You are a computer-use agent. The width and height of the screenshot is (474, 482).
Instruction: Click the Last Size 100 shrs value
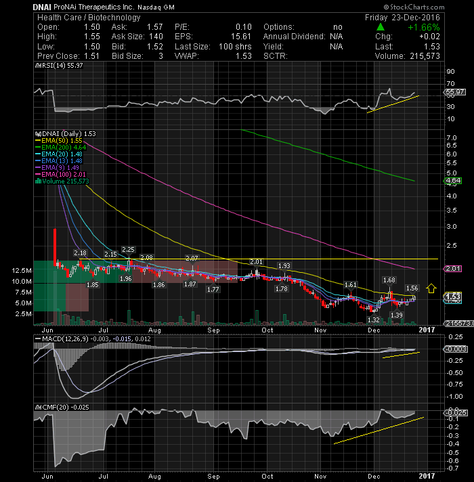coord(235,47)
